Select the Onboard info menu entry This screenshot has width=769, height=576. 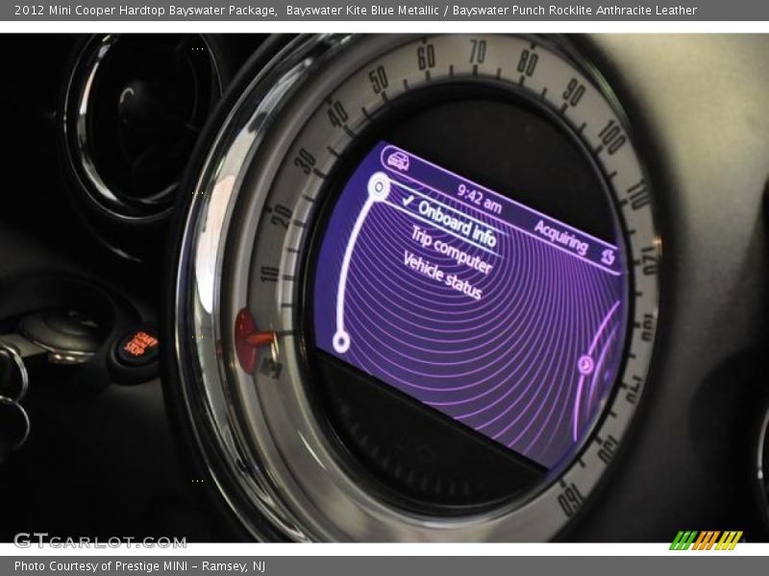tap(457, 223)
